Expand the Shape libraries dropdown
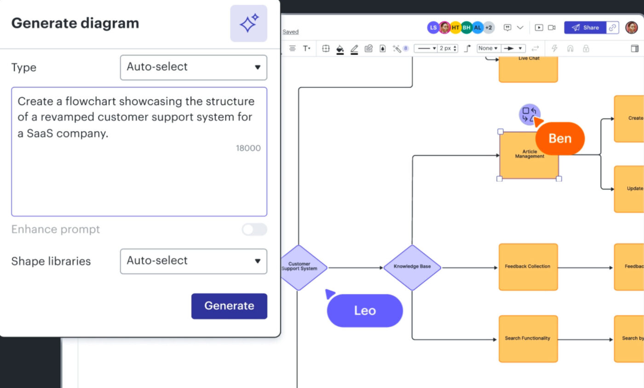 (x=193, y=261)
